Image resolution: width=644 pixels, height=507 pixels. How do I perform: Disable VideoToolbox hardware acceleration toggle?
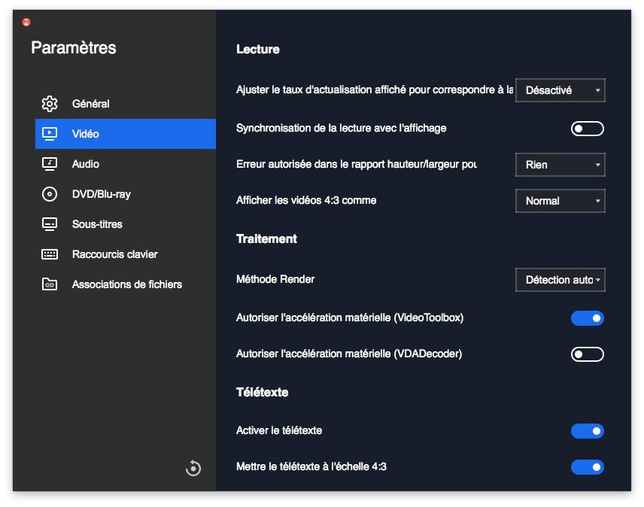coord(587,318)
